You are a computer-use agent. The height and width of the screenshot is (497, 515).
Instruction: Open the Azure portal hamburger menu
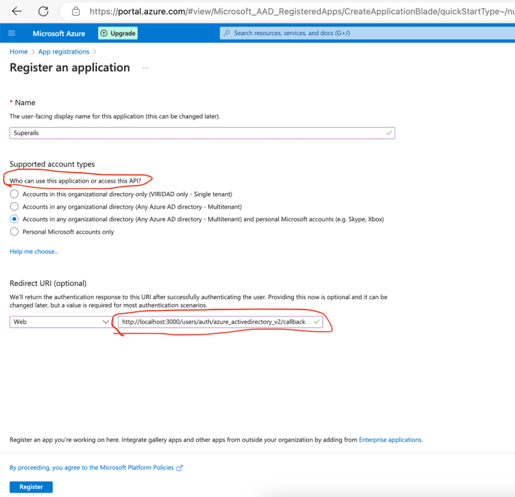click(12, 33)
